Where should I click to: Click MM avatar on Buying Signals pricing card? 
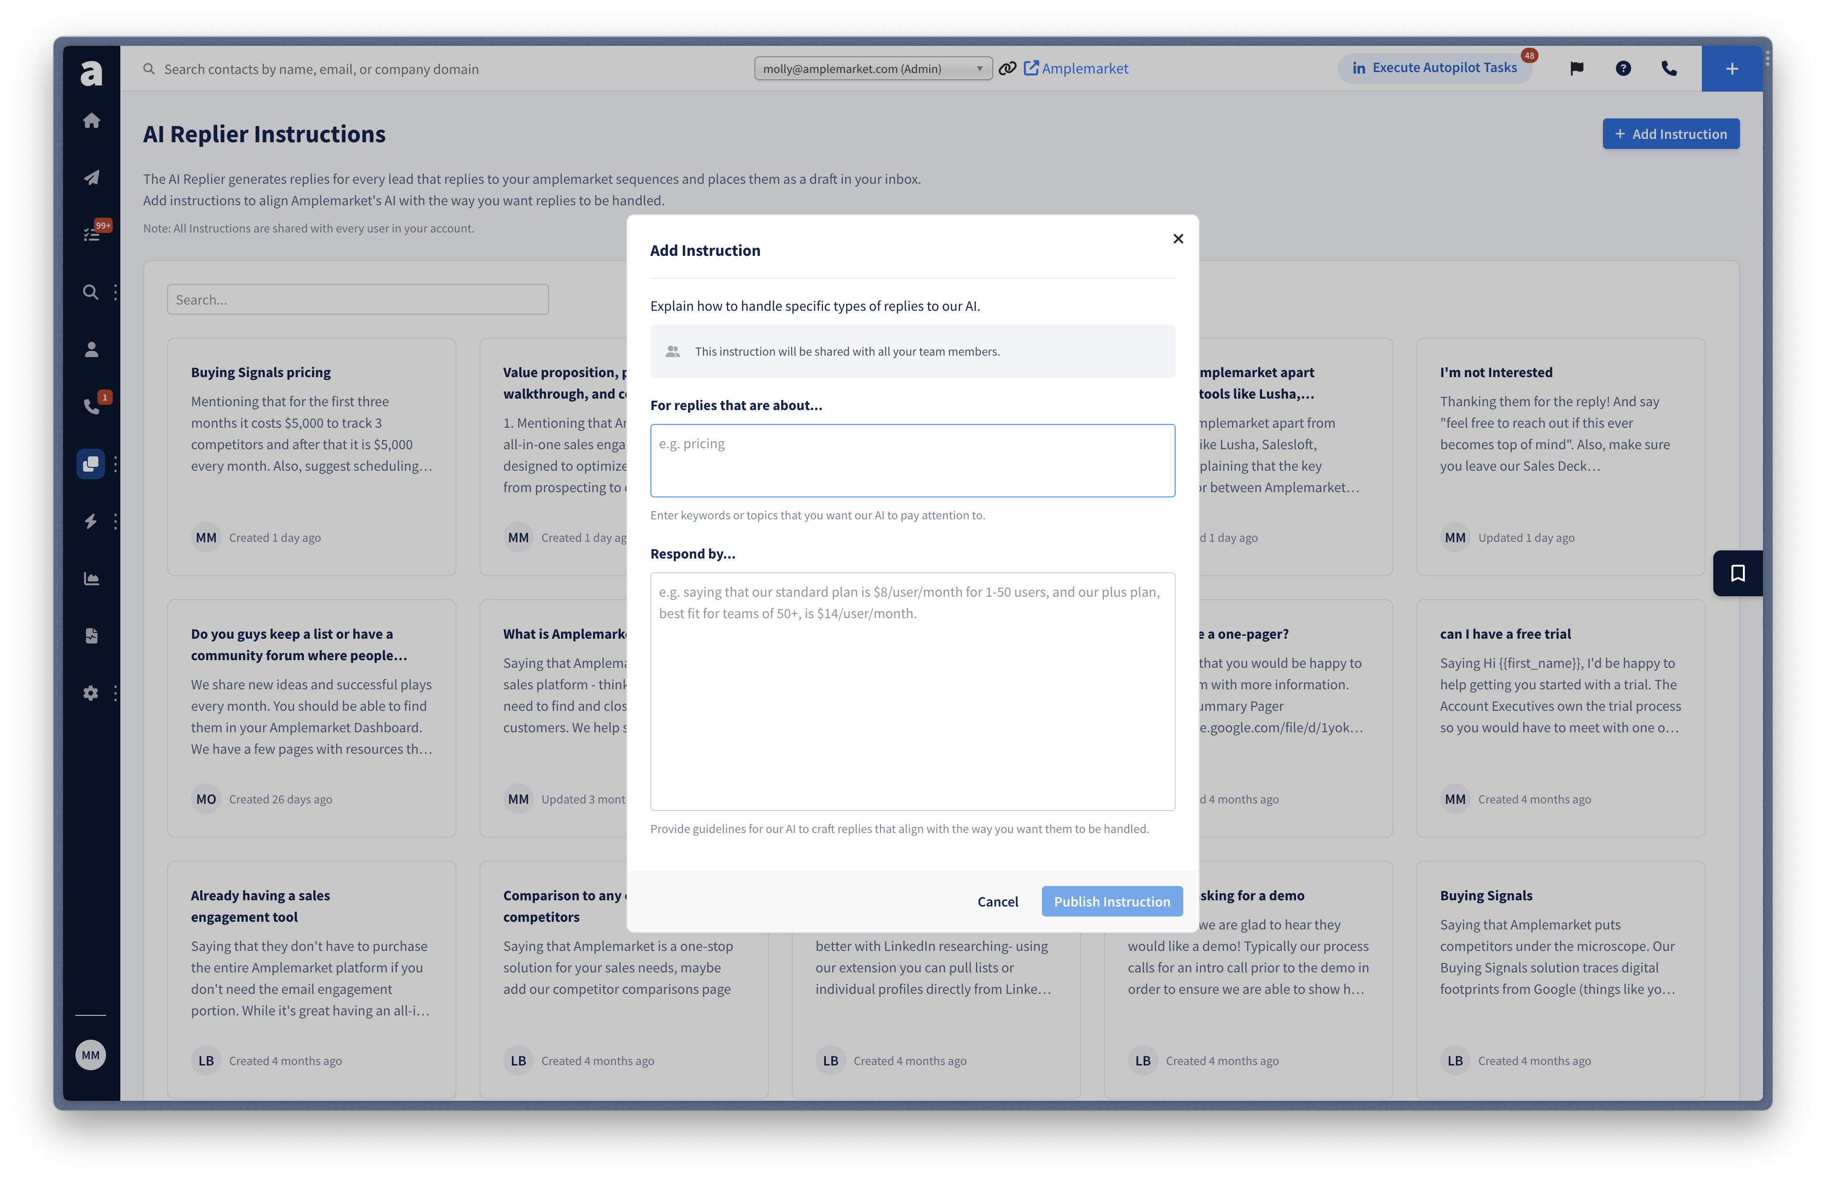click(x=205, y=538)
